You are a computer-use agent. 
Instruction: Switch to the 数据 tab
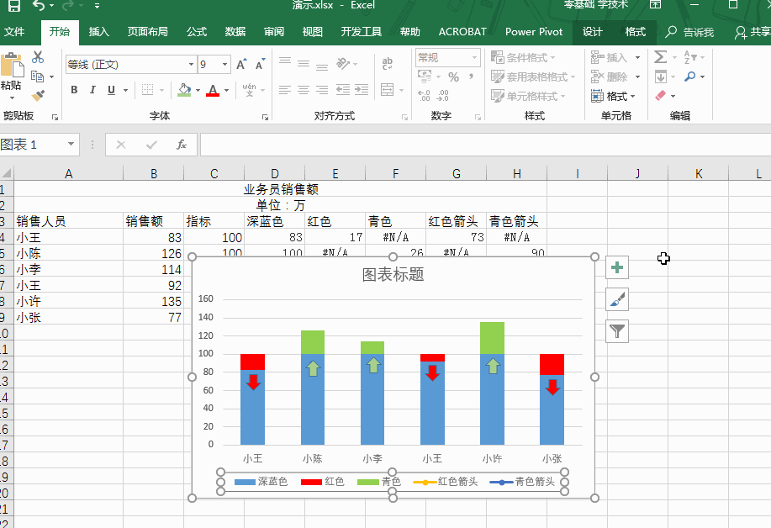[x=235, y=32]
